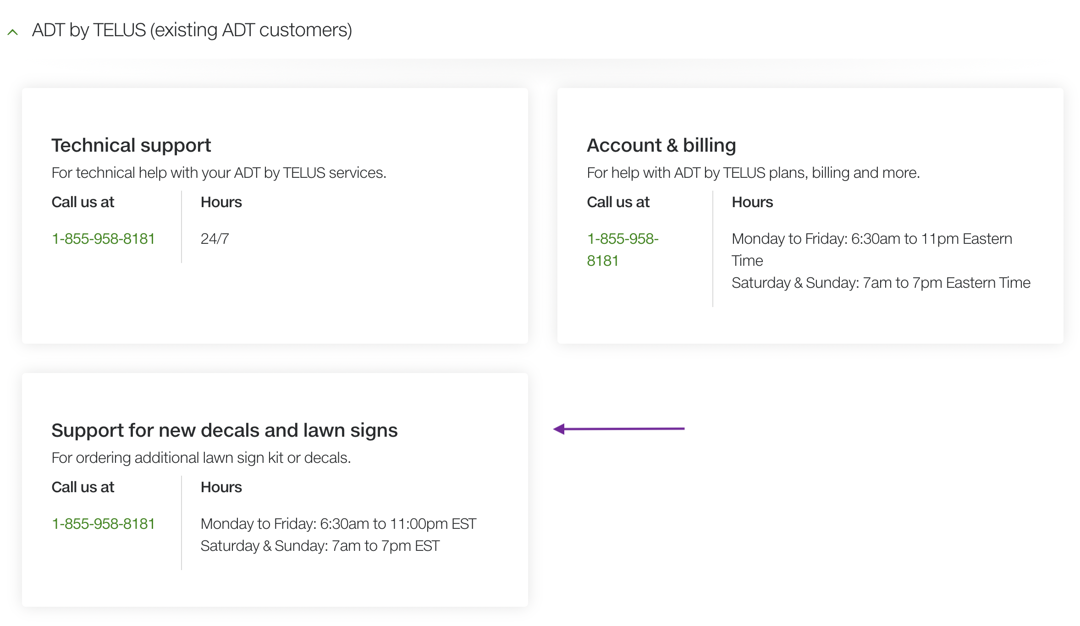The image size is (1080, 626).
Task: Call the Technical support phone number link
Action: coord(103,239)
